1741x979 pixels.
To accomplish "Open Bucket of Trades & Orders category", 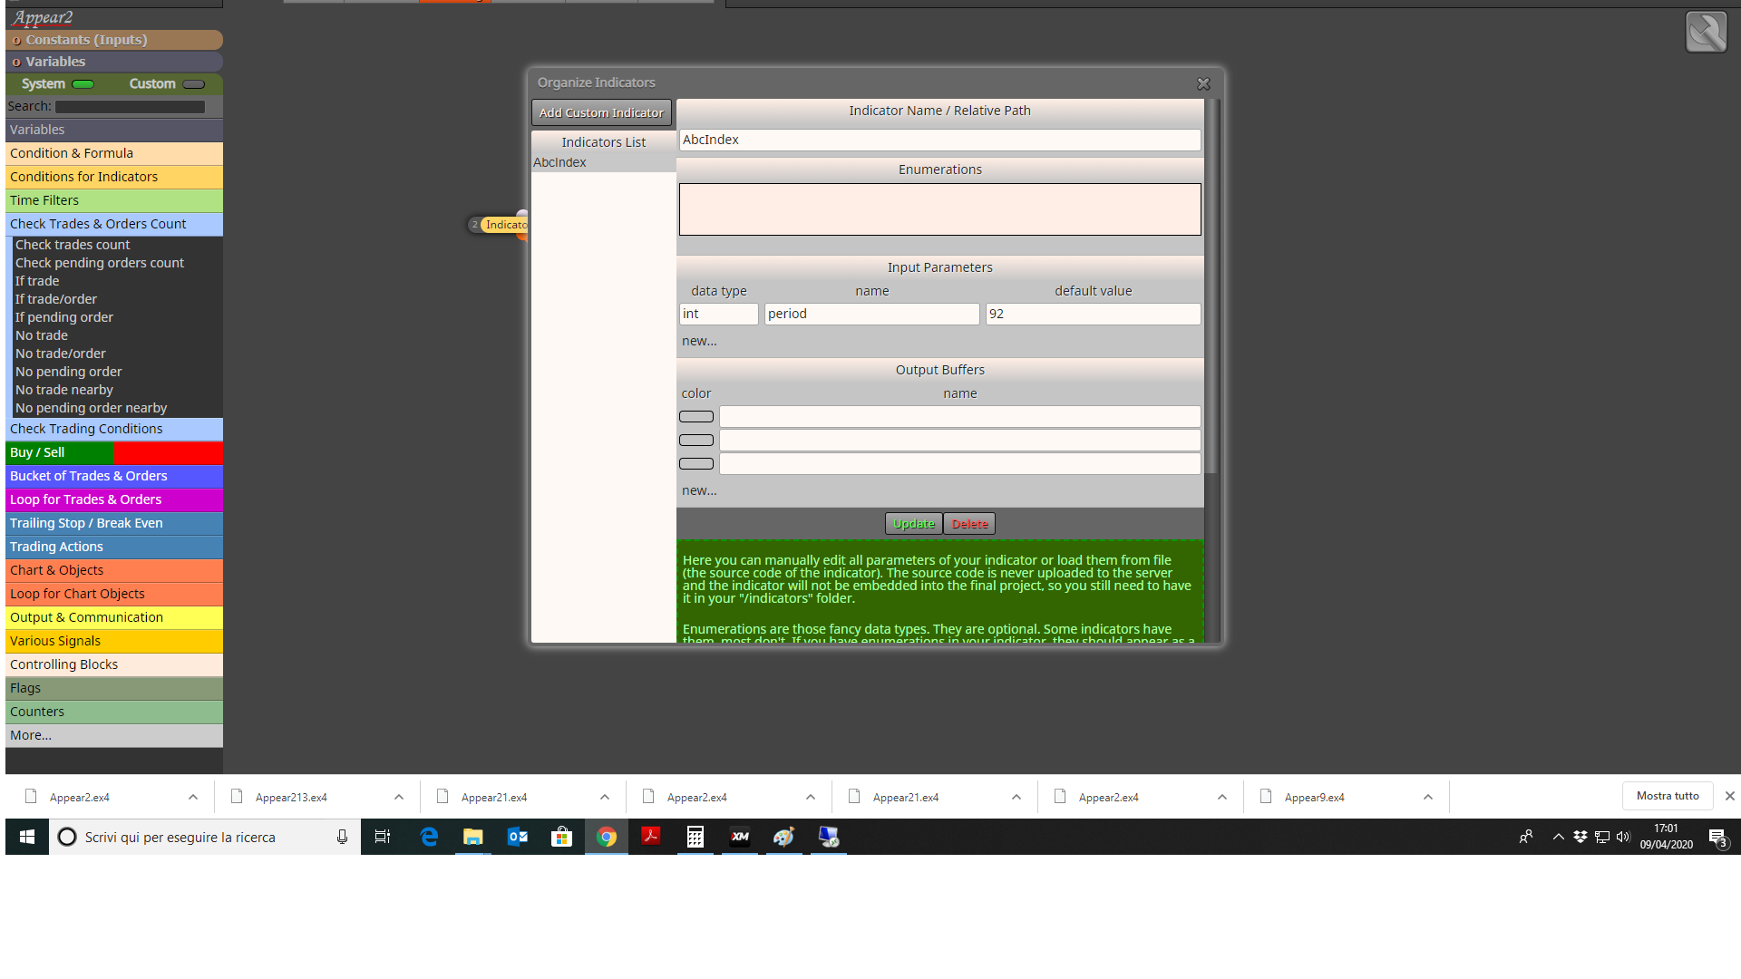I will pyautogui.click(x=114, y=476).
